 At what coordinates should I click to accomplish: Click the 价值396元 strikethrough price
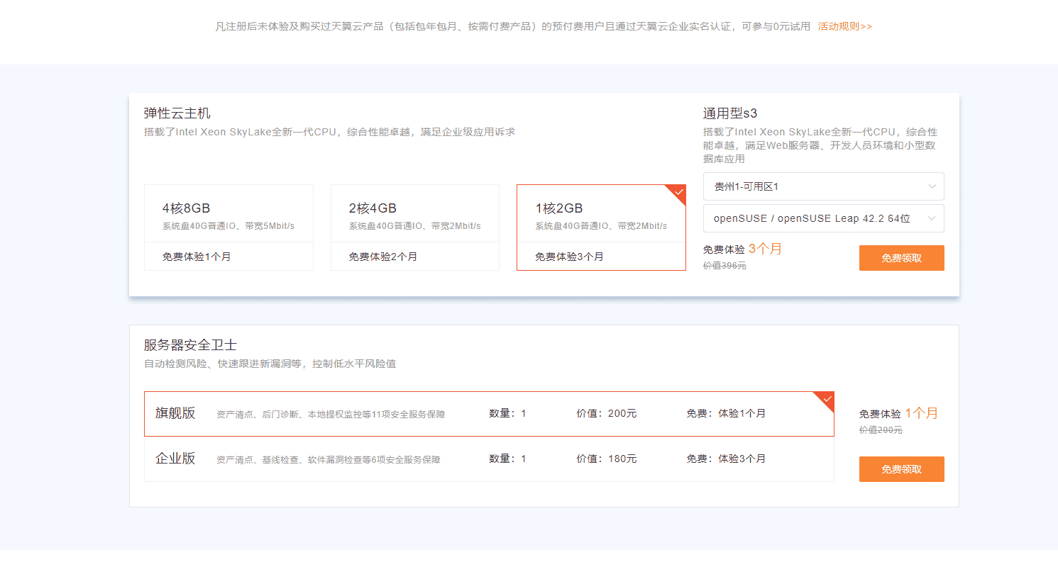point(724,266)
